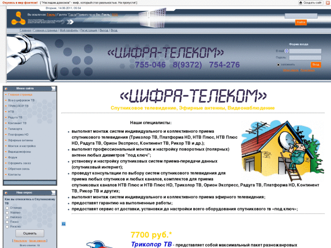Select the Ужасно poll option
Image resolution: width=331 pixels, height=248 pixels.
pyautogui.click(x=7, y=227)
